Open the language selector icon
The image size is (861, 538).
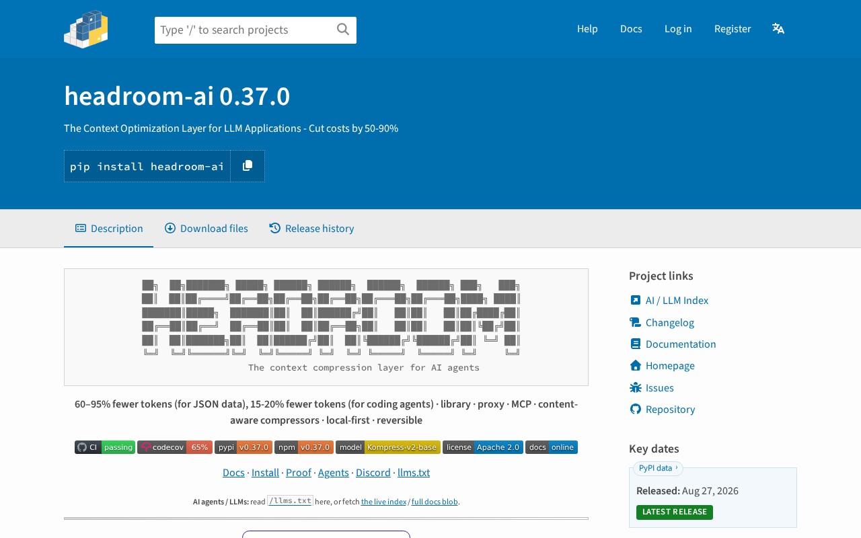pos(778,28)
